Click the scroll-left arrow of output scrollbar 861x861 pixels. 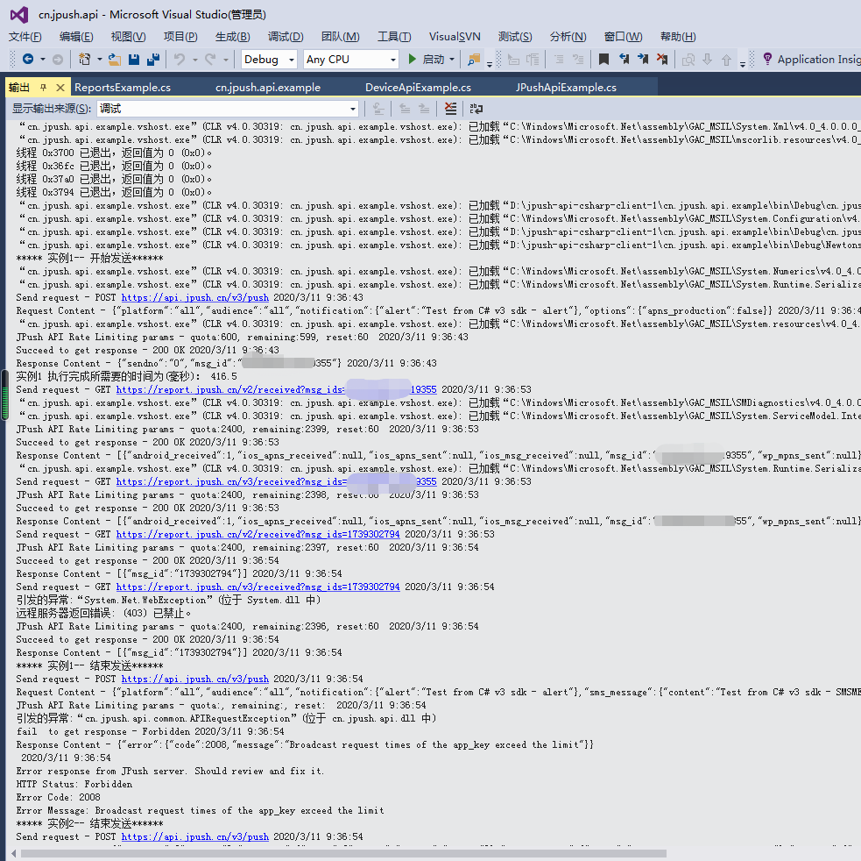click(x=14, y=853)
